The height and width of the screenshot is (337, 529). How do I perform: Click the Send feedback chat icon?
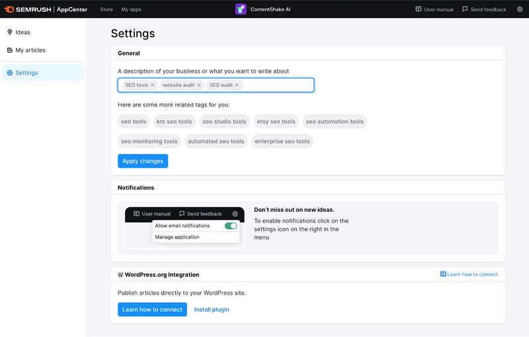pos(465,9)
